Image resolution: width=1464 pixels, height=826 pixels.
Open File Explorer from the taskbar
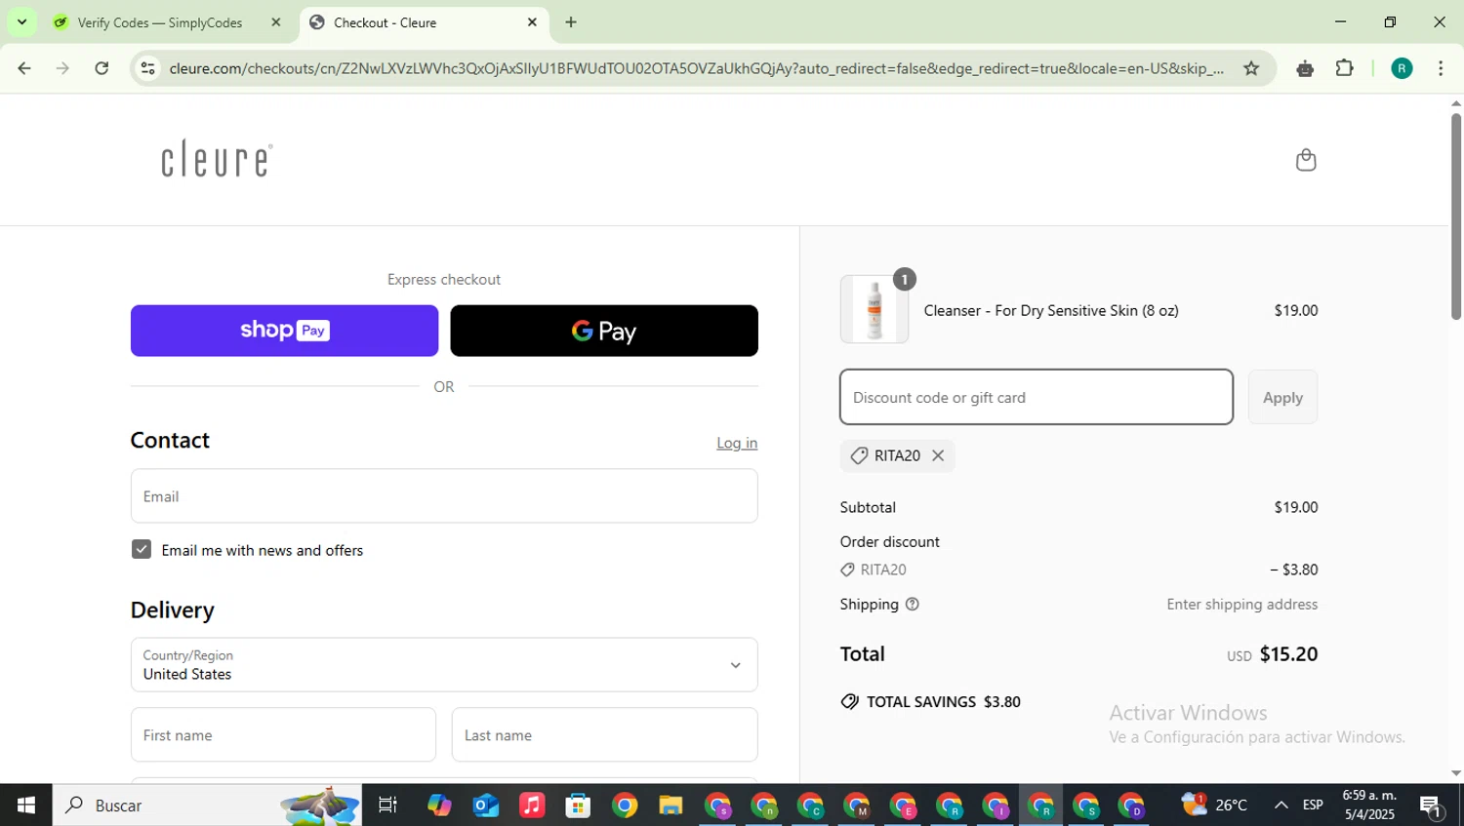point(671,806)
